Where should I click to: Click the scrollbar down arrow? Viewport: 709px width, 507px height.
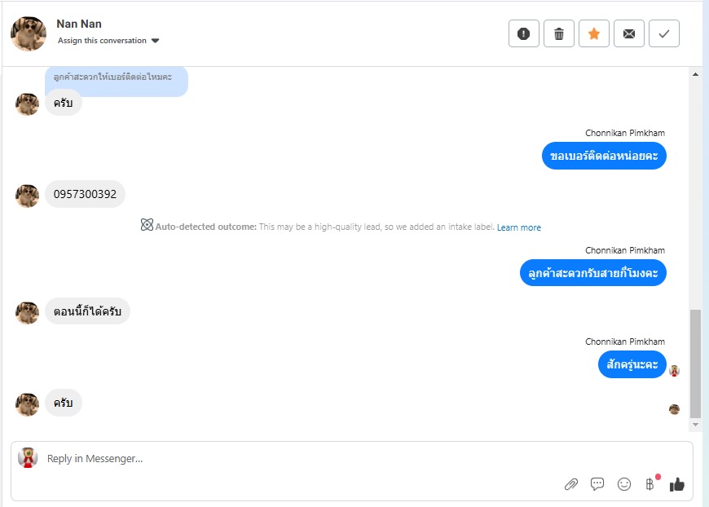tap(695, 425)
